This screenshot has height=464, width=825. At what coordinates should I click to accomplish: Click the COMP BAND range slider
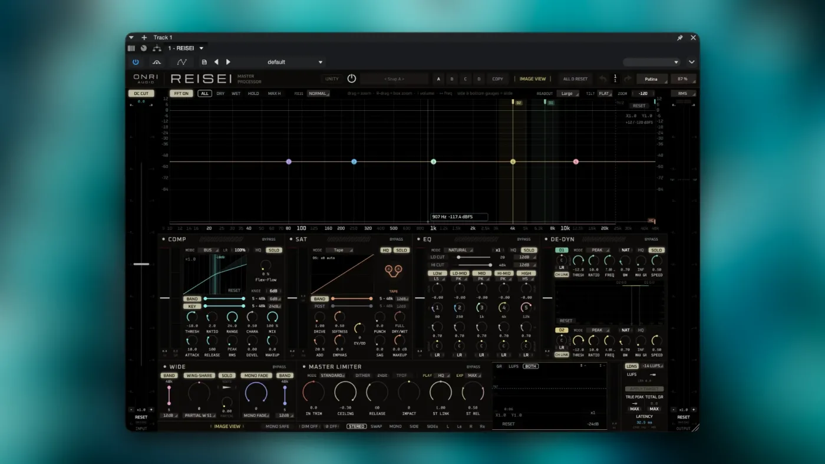point(225,299)
